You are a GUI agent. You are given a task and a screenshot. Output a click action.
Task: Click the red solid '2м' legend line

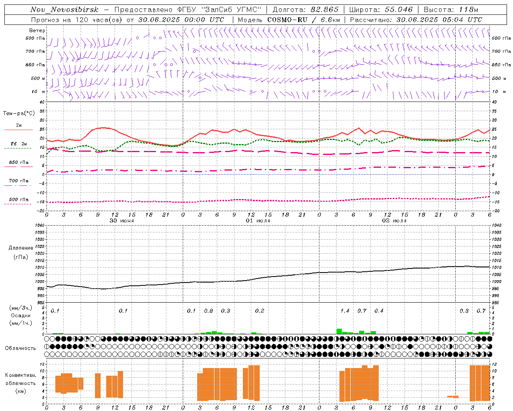click(x=18, y=130)
